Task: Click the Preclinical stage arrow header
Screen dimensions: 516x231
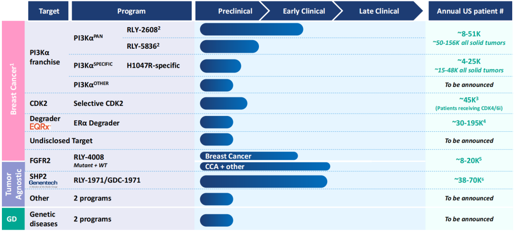Action: tap(235, 11)
